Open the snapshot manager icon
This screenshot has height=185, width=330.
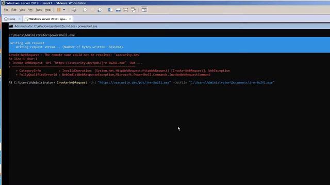(100, 10)
